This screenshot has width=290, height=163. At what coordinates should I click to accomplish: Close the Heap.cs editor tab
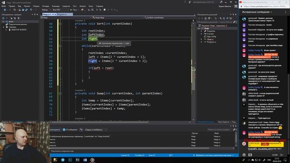pos(55,14)
